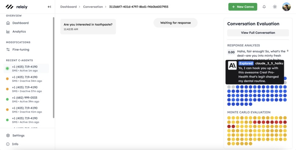This screenshot has height=150, width=296.
Task: Click the Anthropic logo in the tooltip
Action: (232, 65)
